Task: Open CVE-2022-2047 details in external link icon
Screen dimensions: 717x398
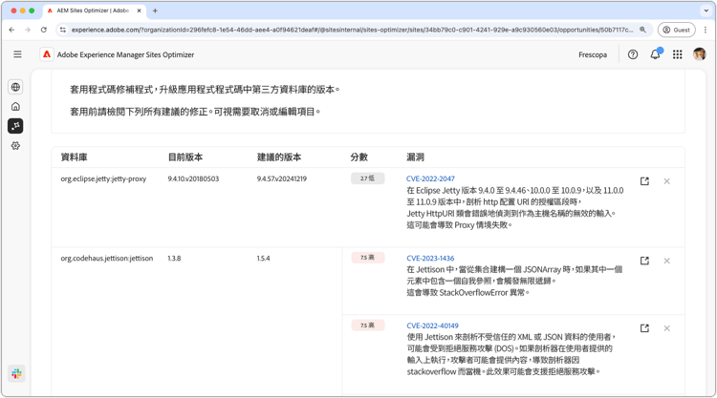Action: [x=644, y=181]
